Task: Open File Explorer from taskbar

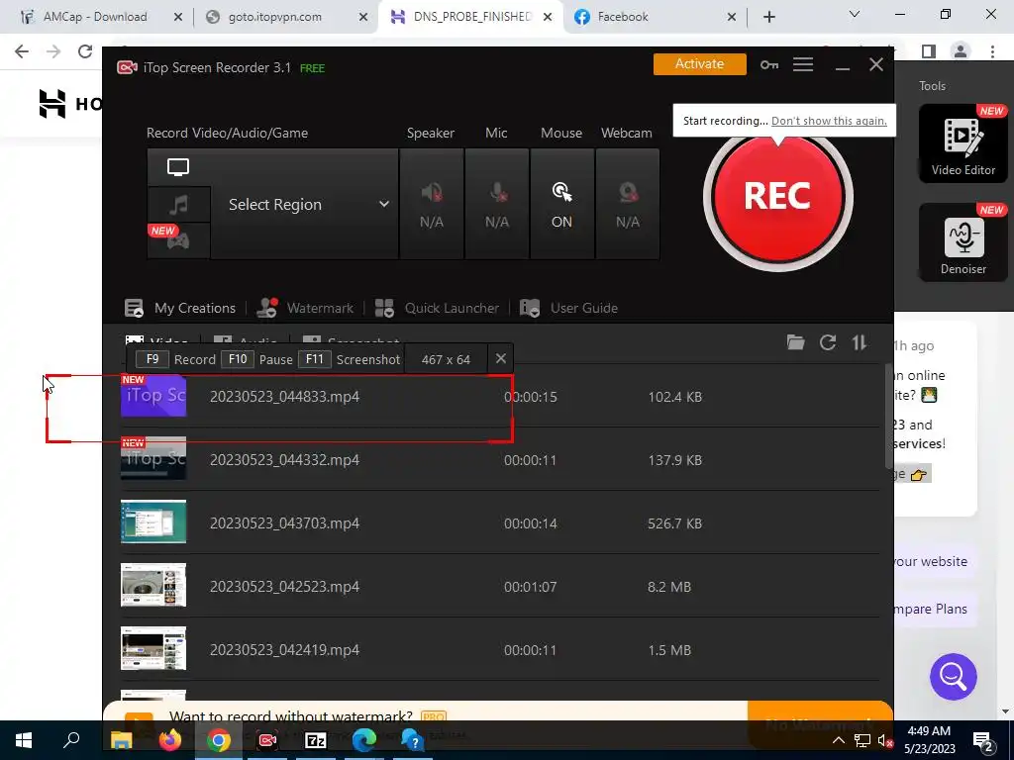Action: click(x=121, y=740)
